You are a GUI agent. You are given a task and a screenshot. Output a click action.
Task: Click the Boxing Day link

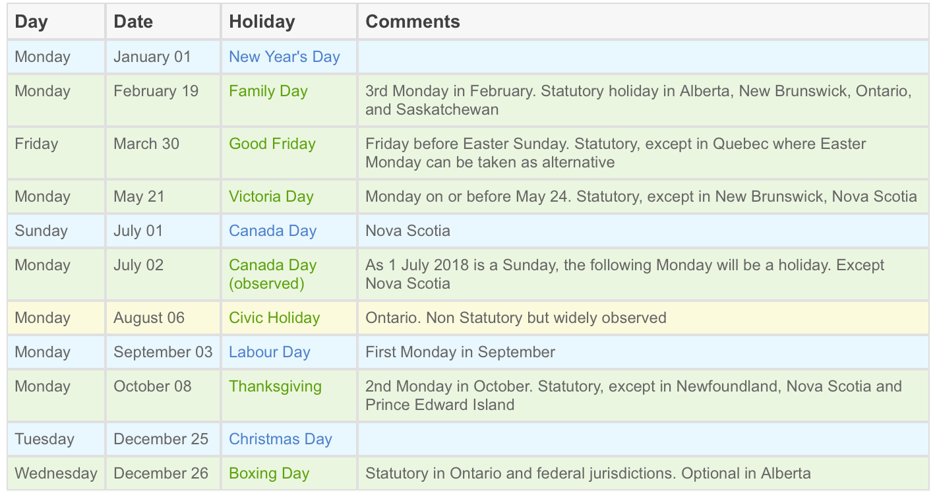point(269,473)
